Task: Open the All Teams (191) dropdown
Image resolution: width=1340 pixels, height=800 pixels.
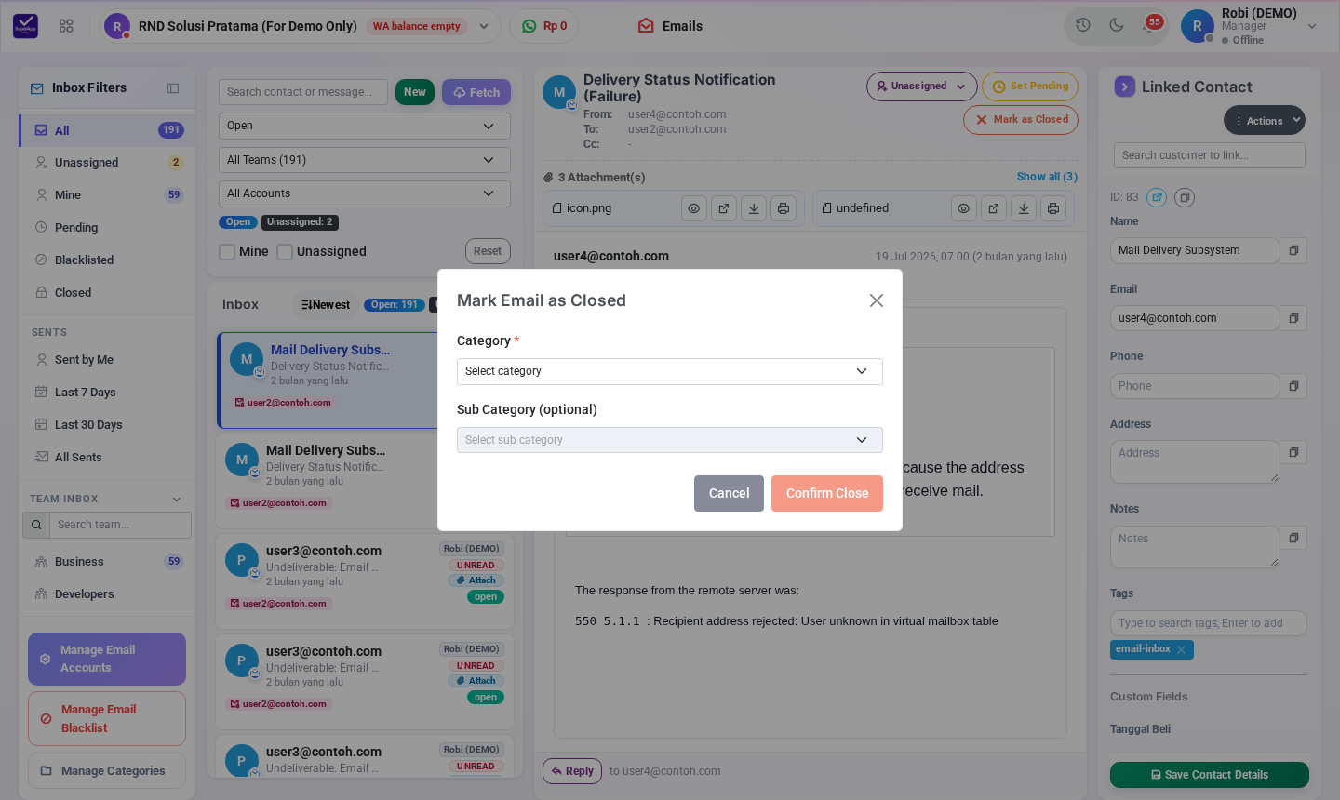Action: (x=365, y=160)
